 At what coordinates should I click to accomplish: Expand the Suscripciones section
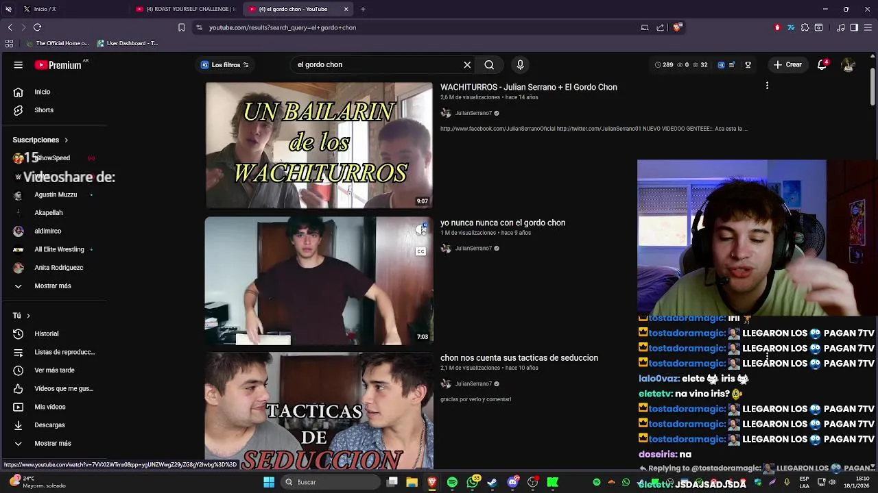[40, 140]
